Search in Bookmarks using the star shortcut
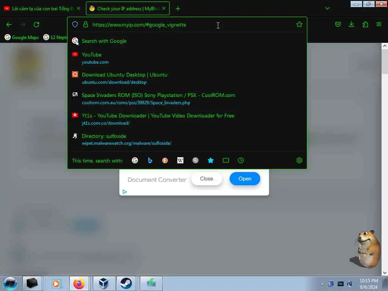 211,160
